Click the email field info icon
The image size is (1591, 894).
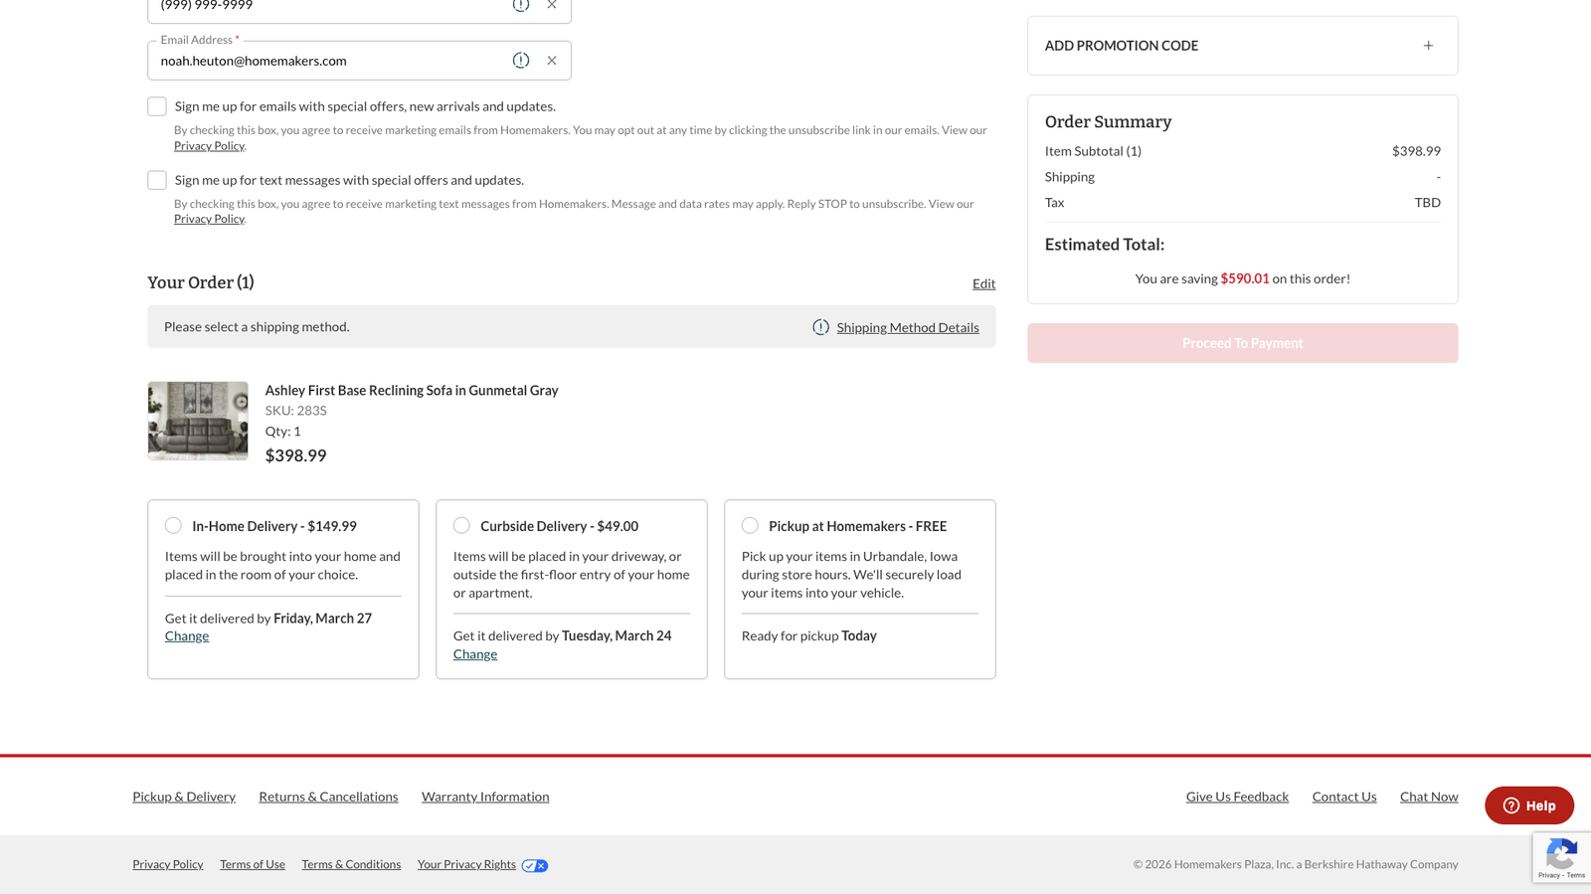point(520,61)
